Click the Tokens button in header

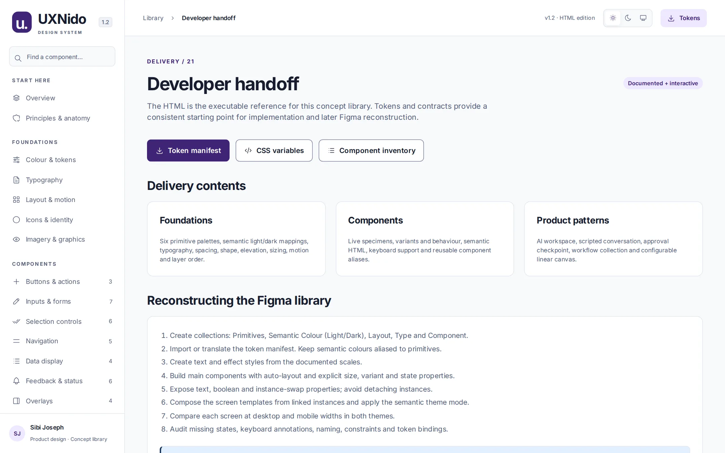tap(684, 18)
